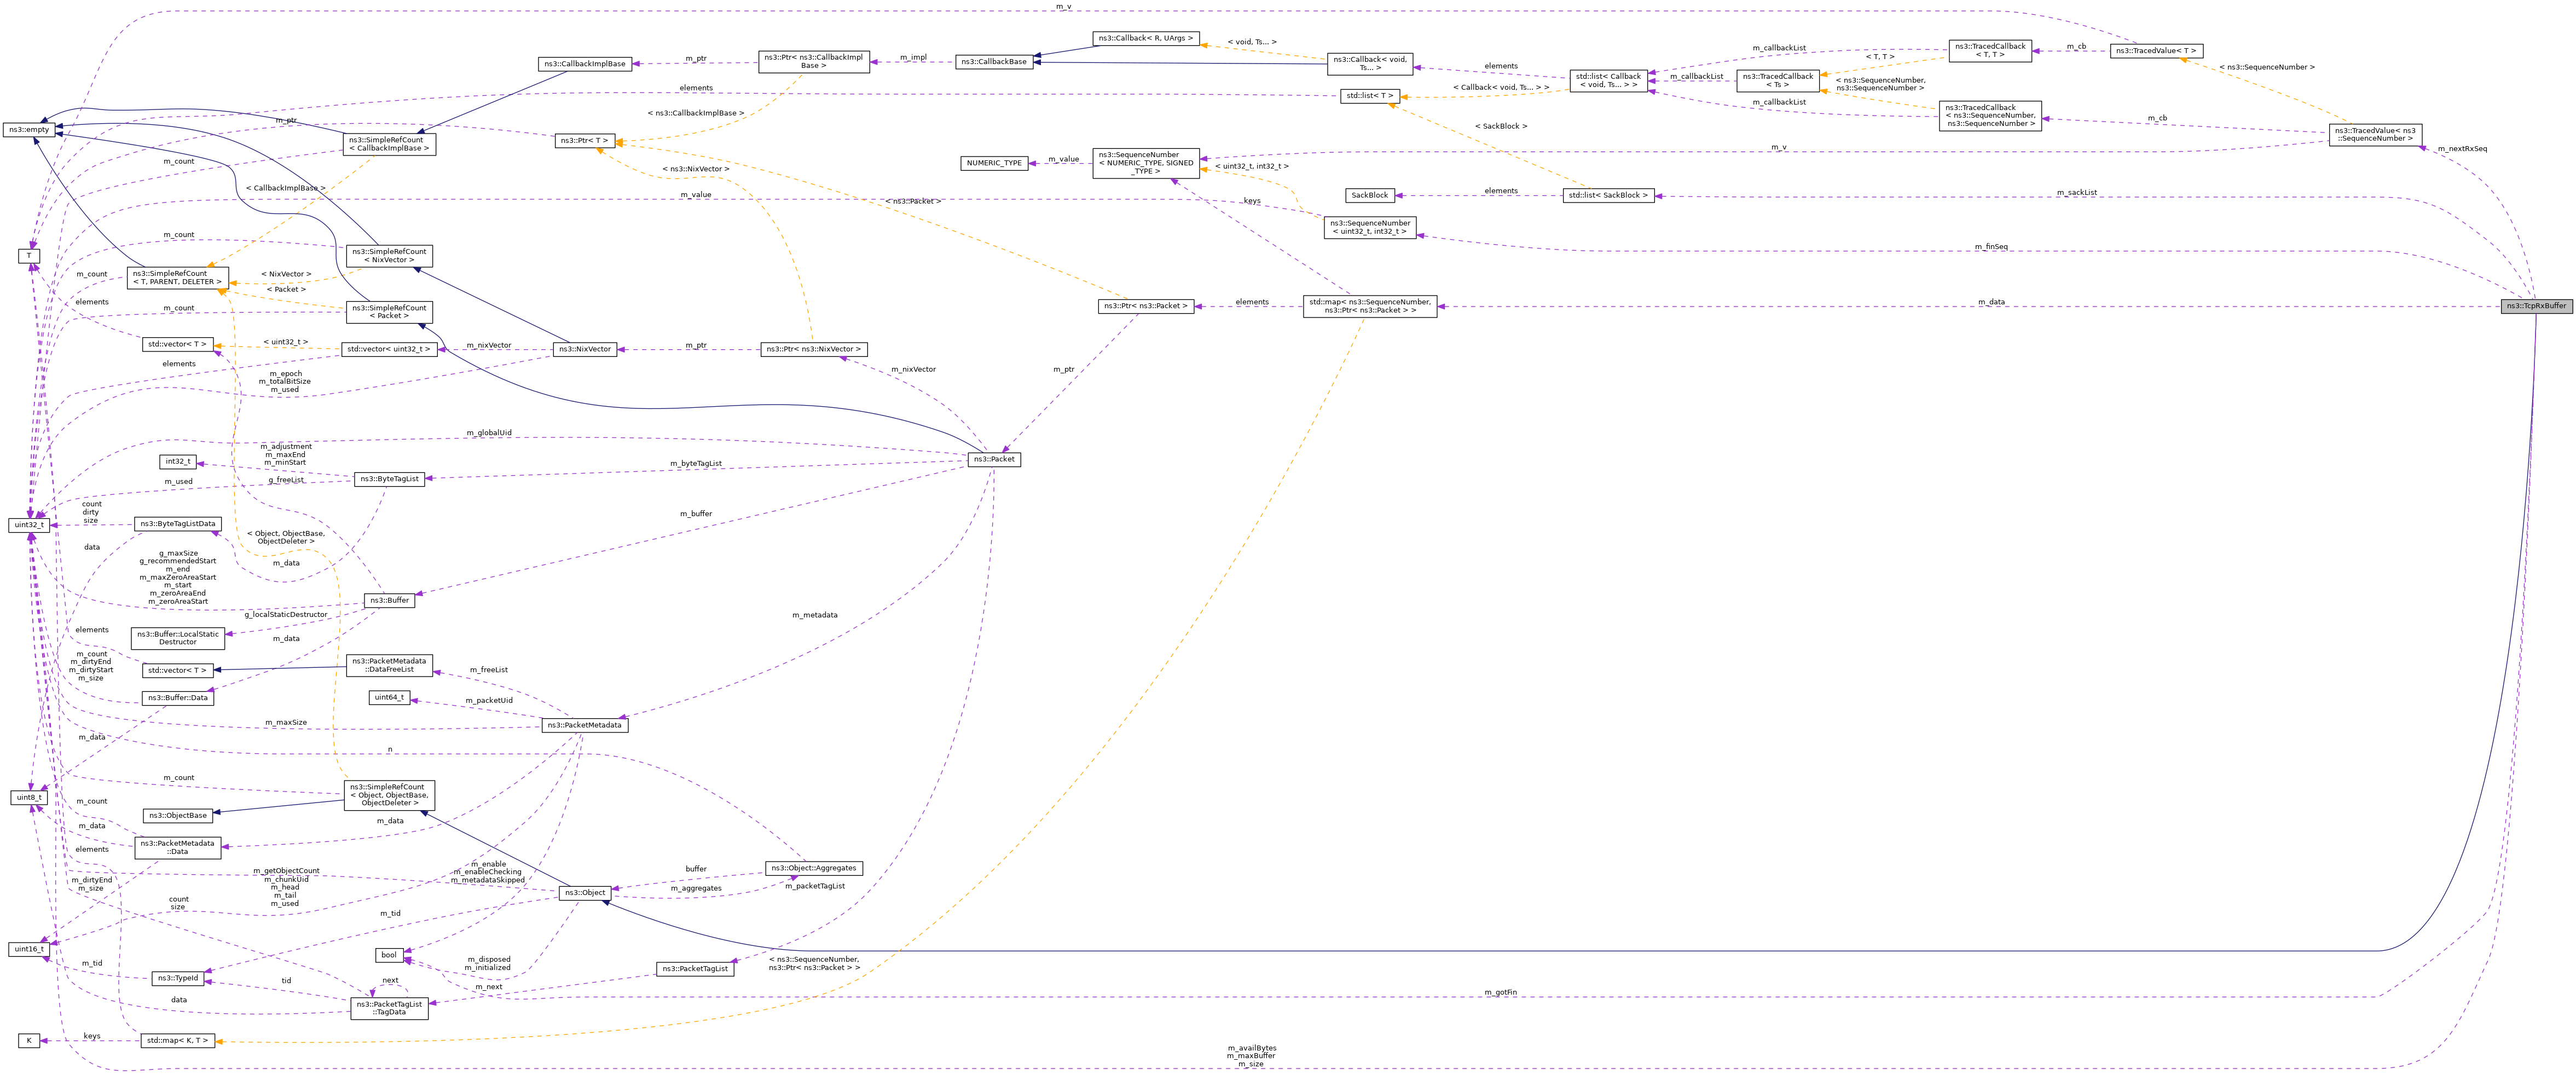The height and width of the screenshot is (1074, 2576).
Task: Open the ns3::TracedValue< T > node
Action: [x=2156, y=51]
